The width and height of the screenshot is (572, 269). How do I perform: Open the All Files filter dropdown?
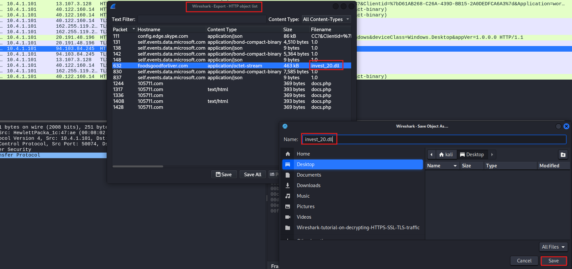pyautogui.click(x=553, y=247)
